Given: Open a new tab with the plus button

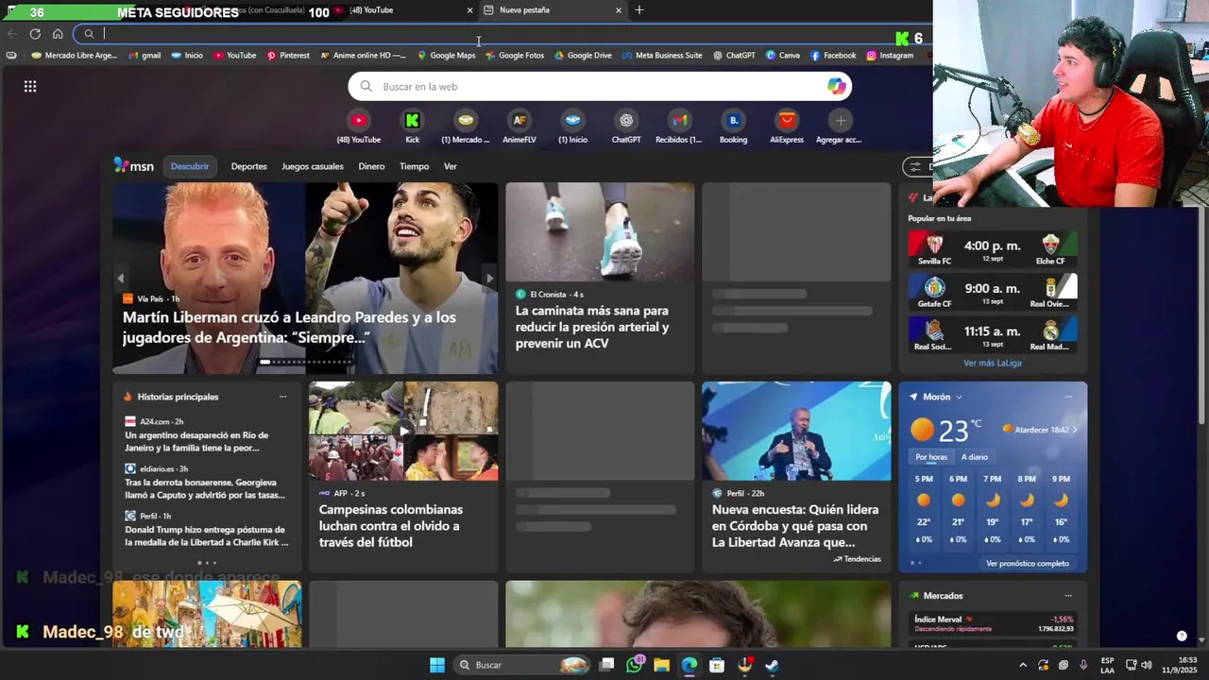Looking at the screenshot, I should [639, 10].
